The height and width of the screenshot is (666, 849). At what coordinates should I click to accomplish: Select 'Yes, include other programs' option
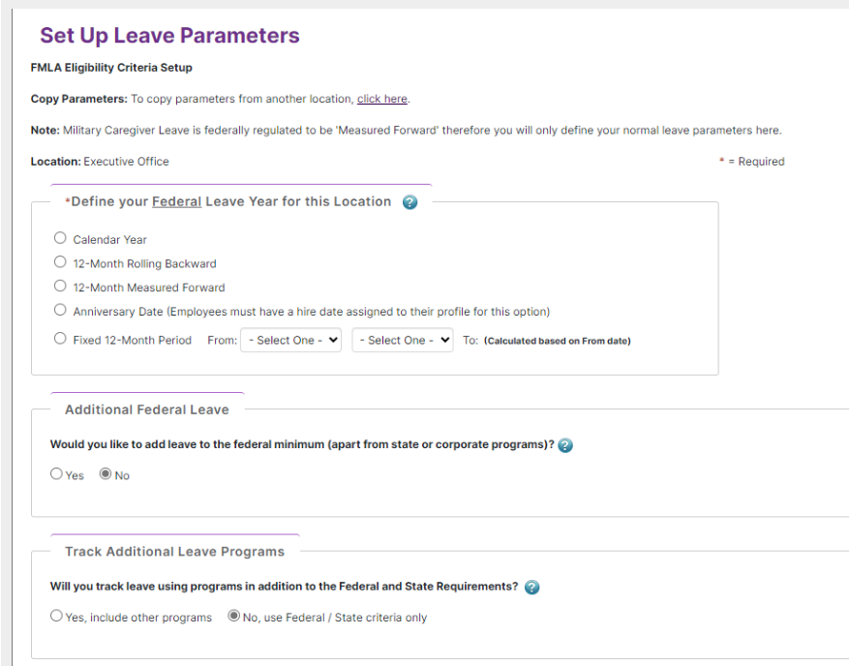coord(56,616)
